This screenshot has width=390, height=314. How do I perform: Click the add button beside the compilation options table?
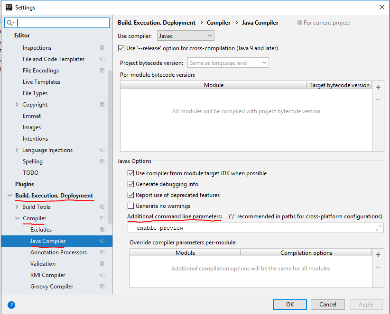tap(378, 255)
